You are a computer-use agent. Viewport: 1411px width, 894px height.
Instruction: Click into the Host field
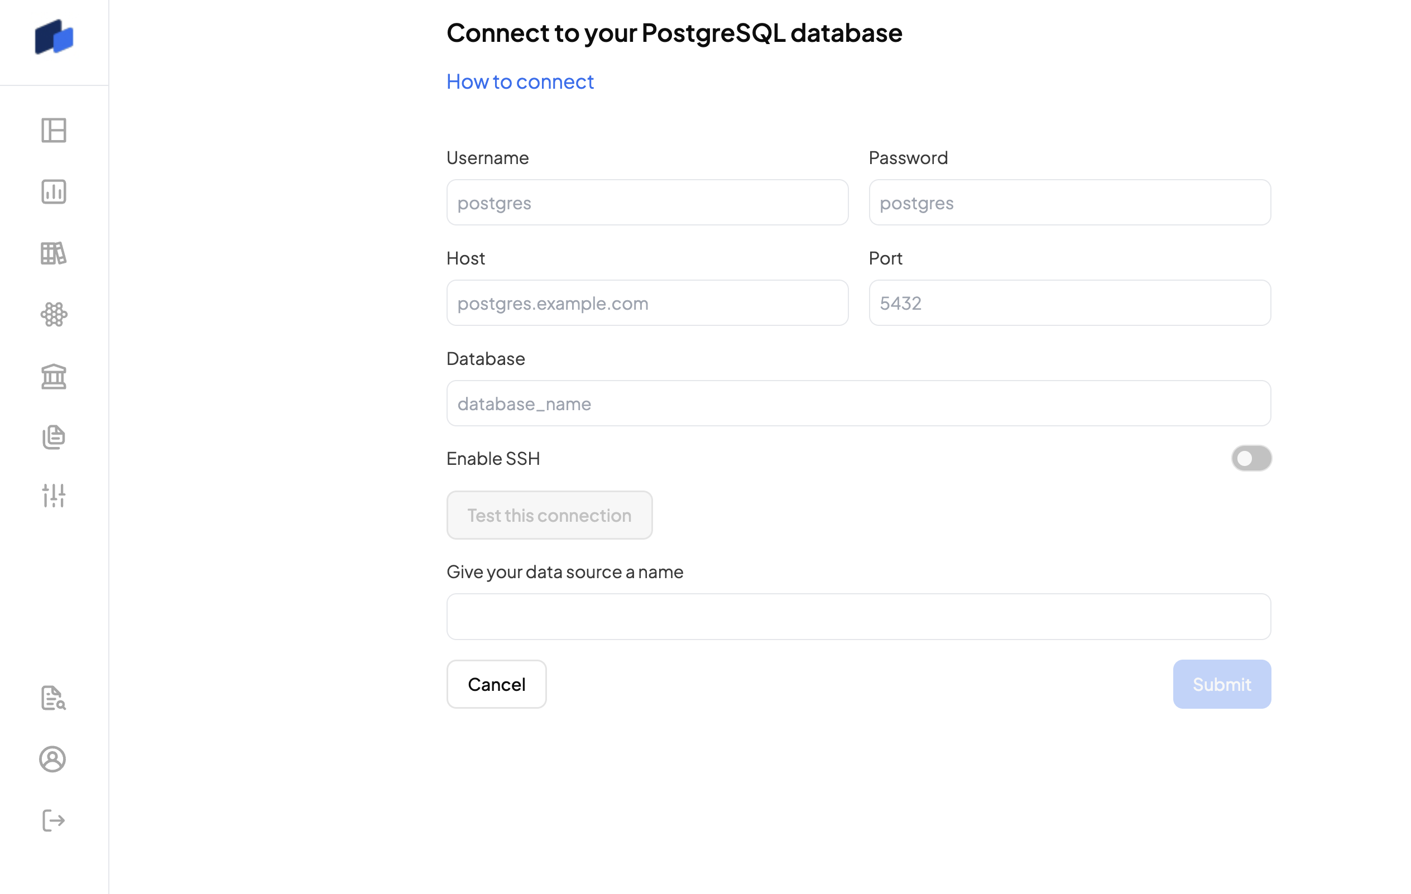(647, 303)
